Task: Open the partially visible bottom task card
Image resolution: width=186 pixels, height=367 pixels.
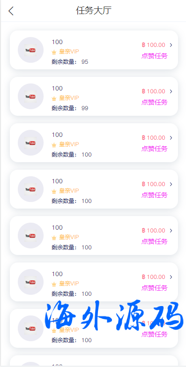Action: pos(94,361)
